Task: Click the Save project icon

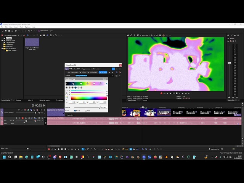Action: coord(9,31)
